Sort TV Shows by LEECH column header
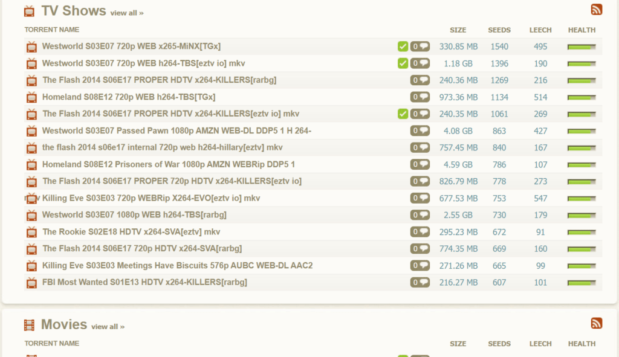The width and height of the screenshot is (619, 357). point(540,30)
